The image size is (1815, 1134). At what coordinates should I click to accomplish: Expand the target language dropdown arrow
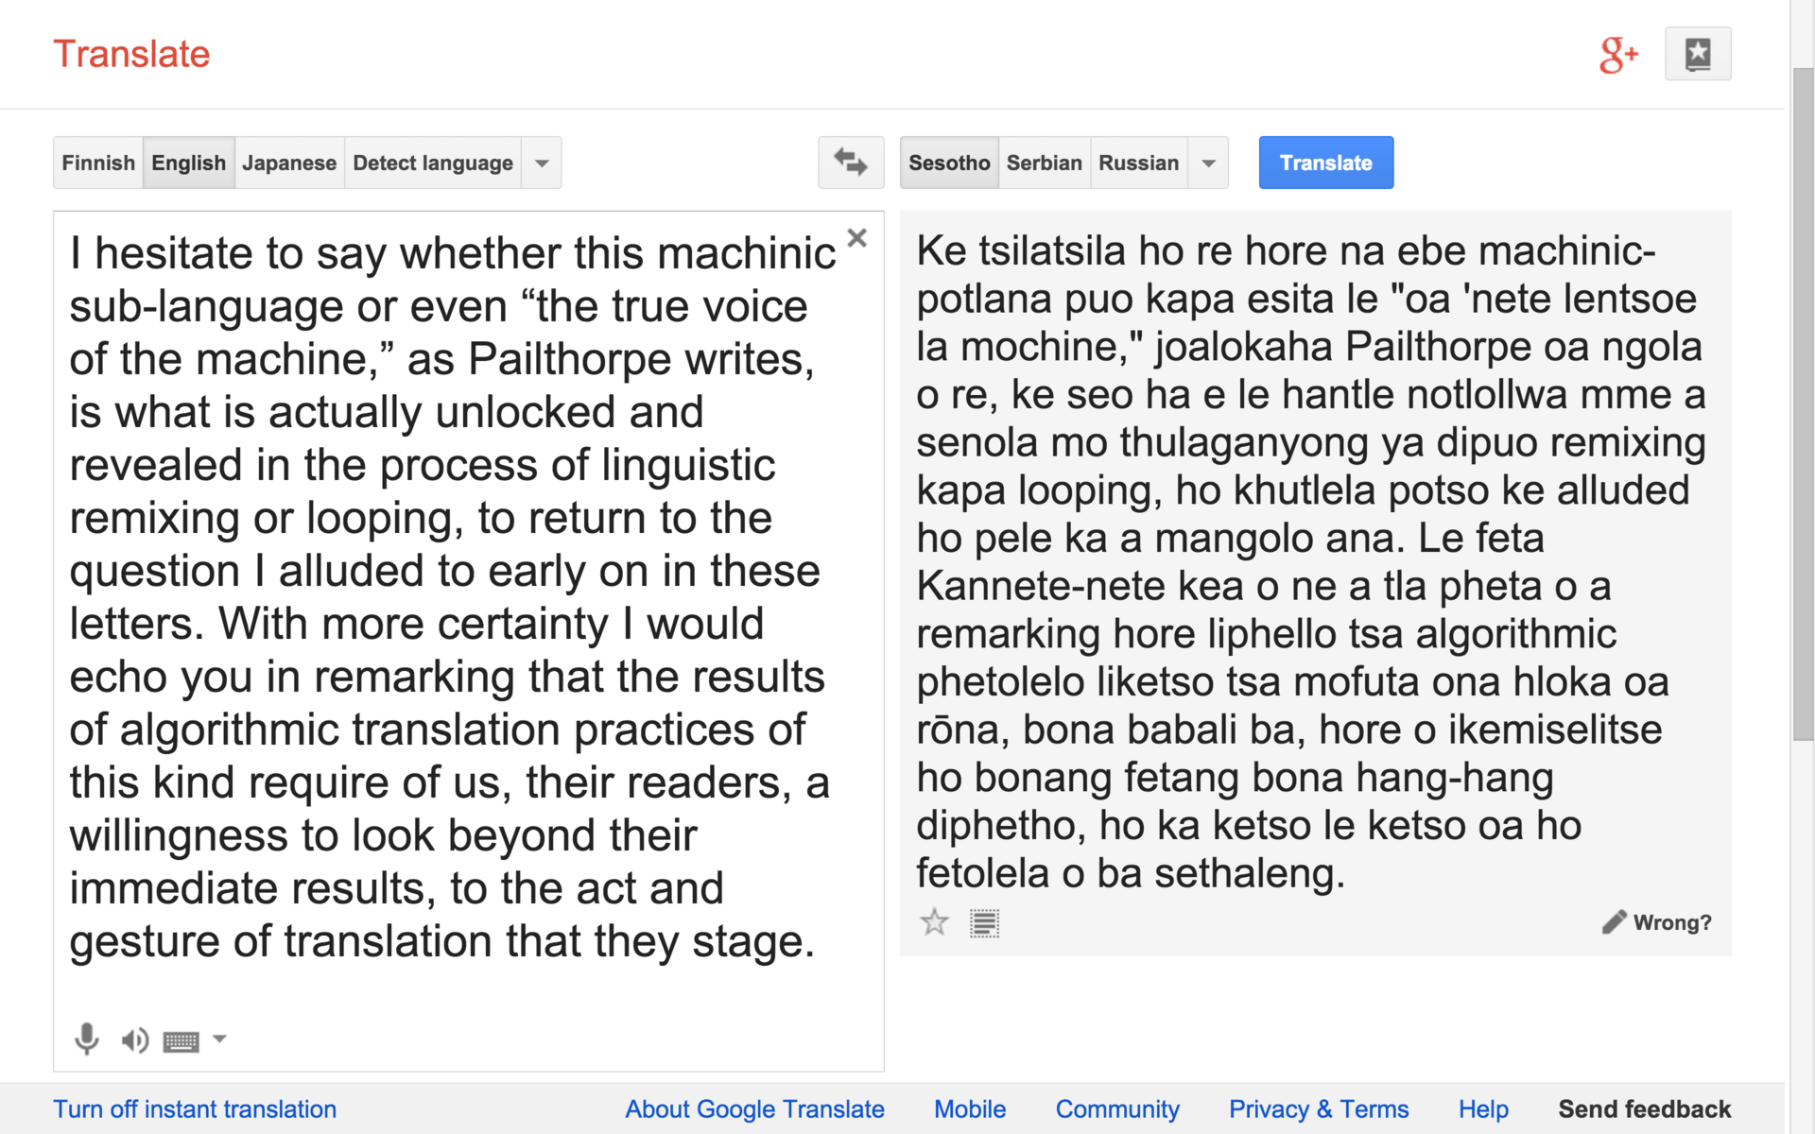coord(1208,163)
